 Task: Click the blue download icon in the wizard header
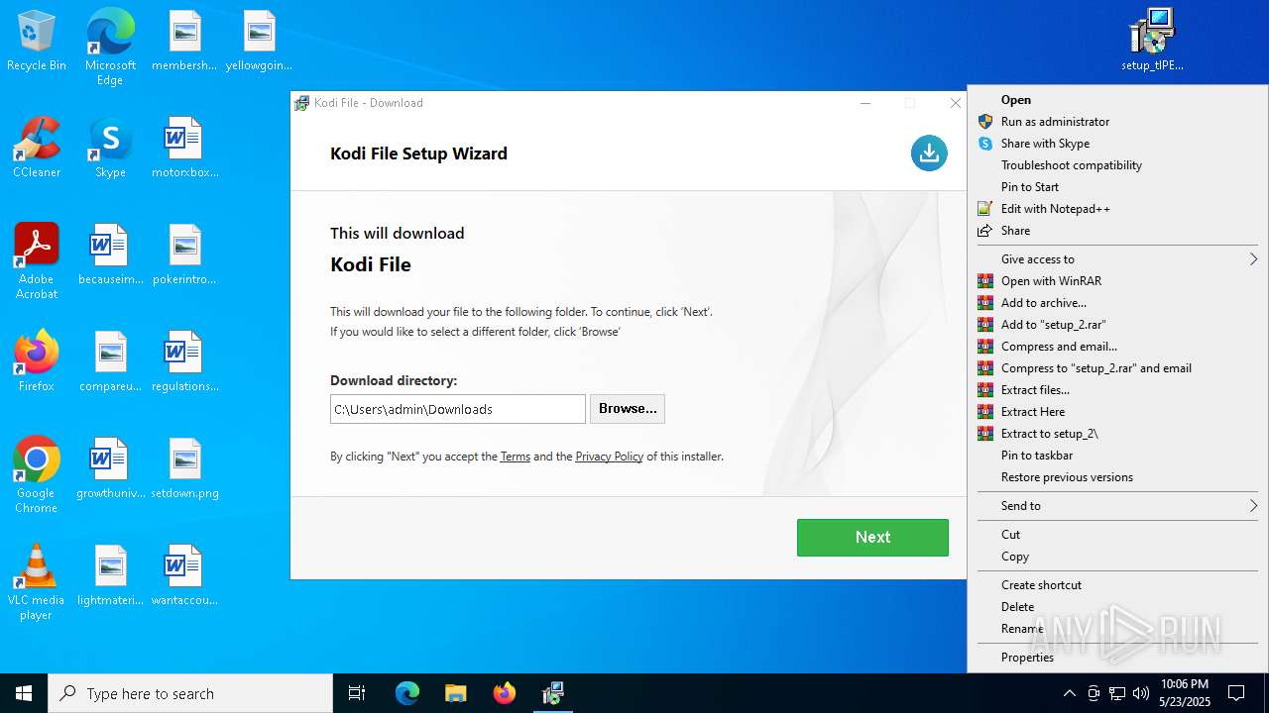tap(929, 153)
